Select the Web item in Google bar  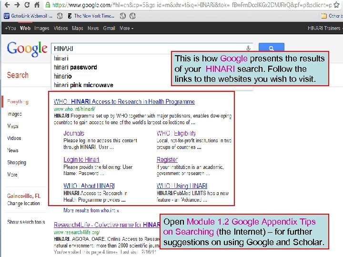click(x=25, y=28)
